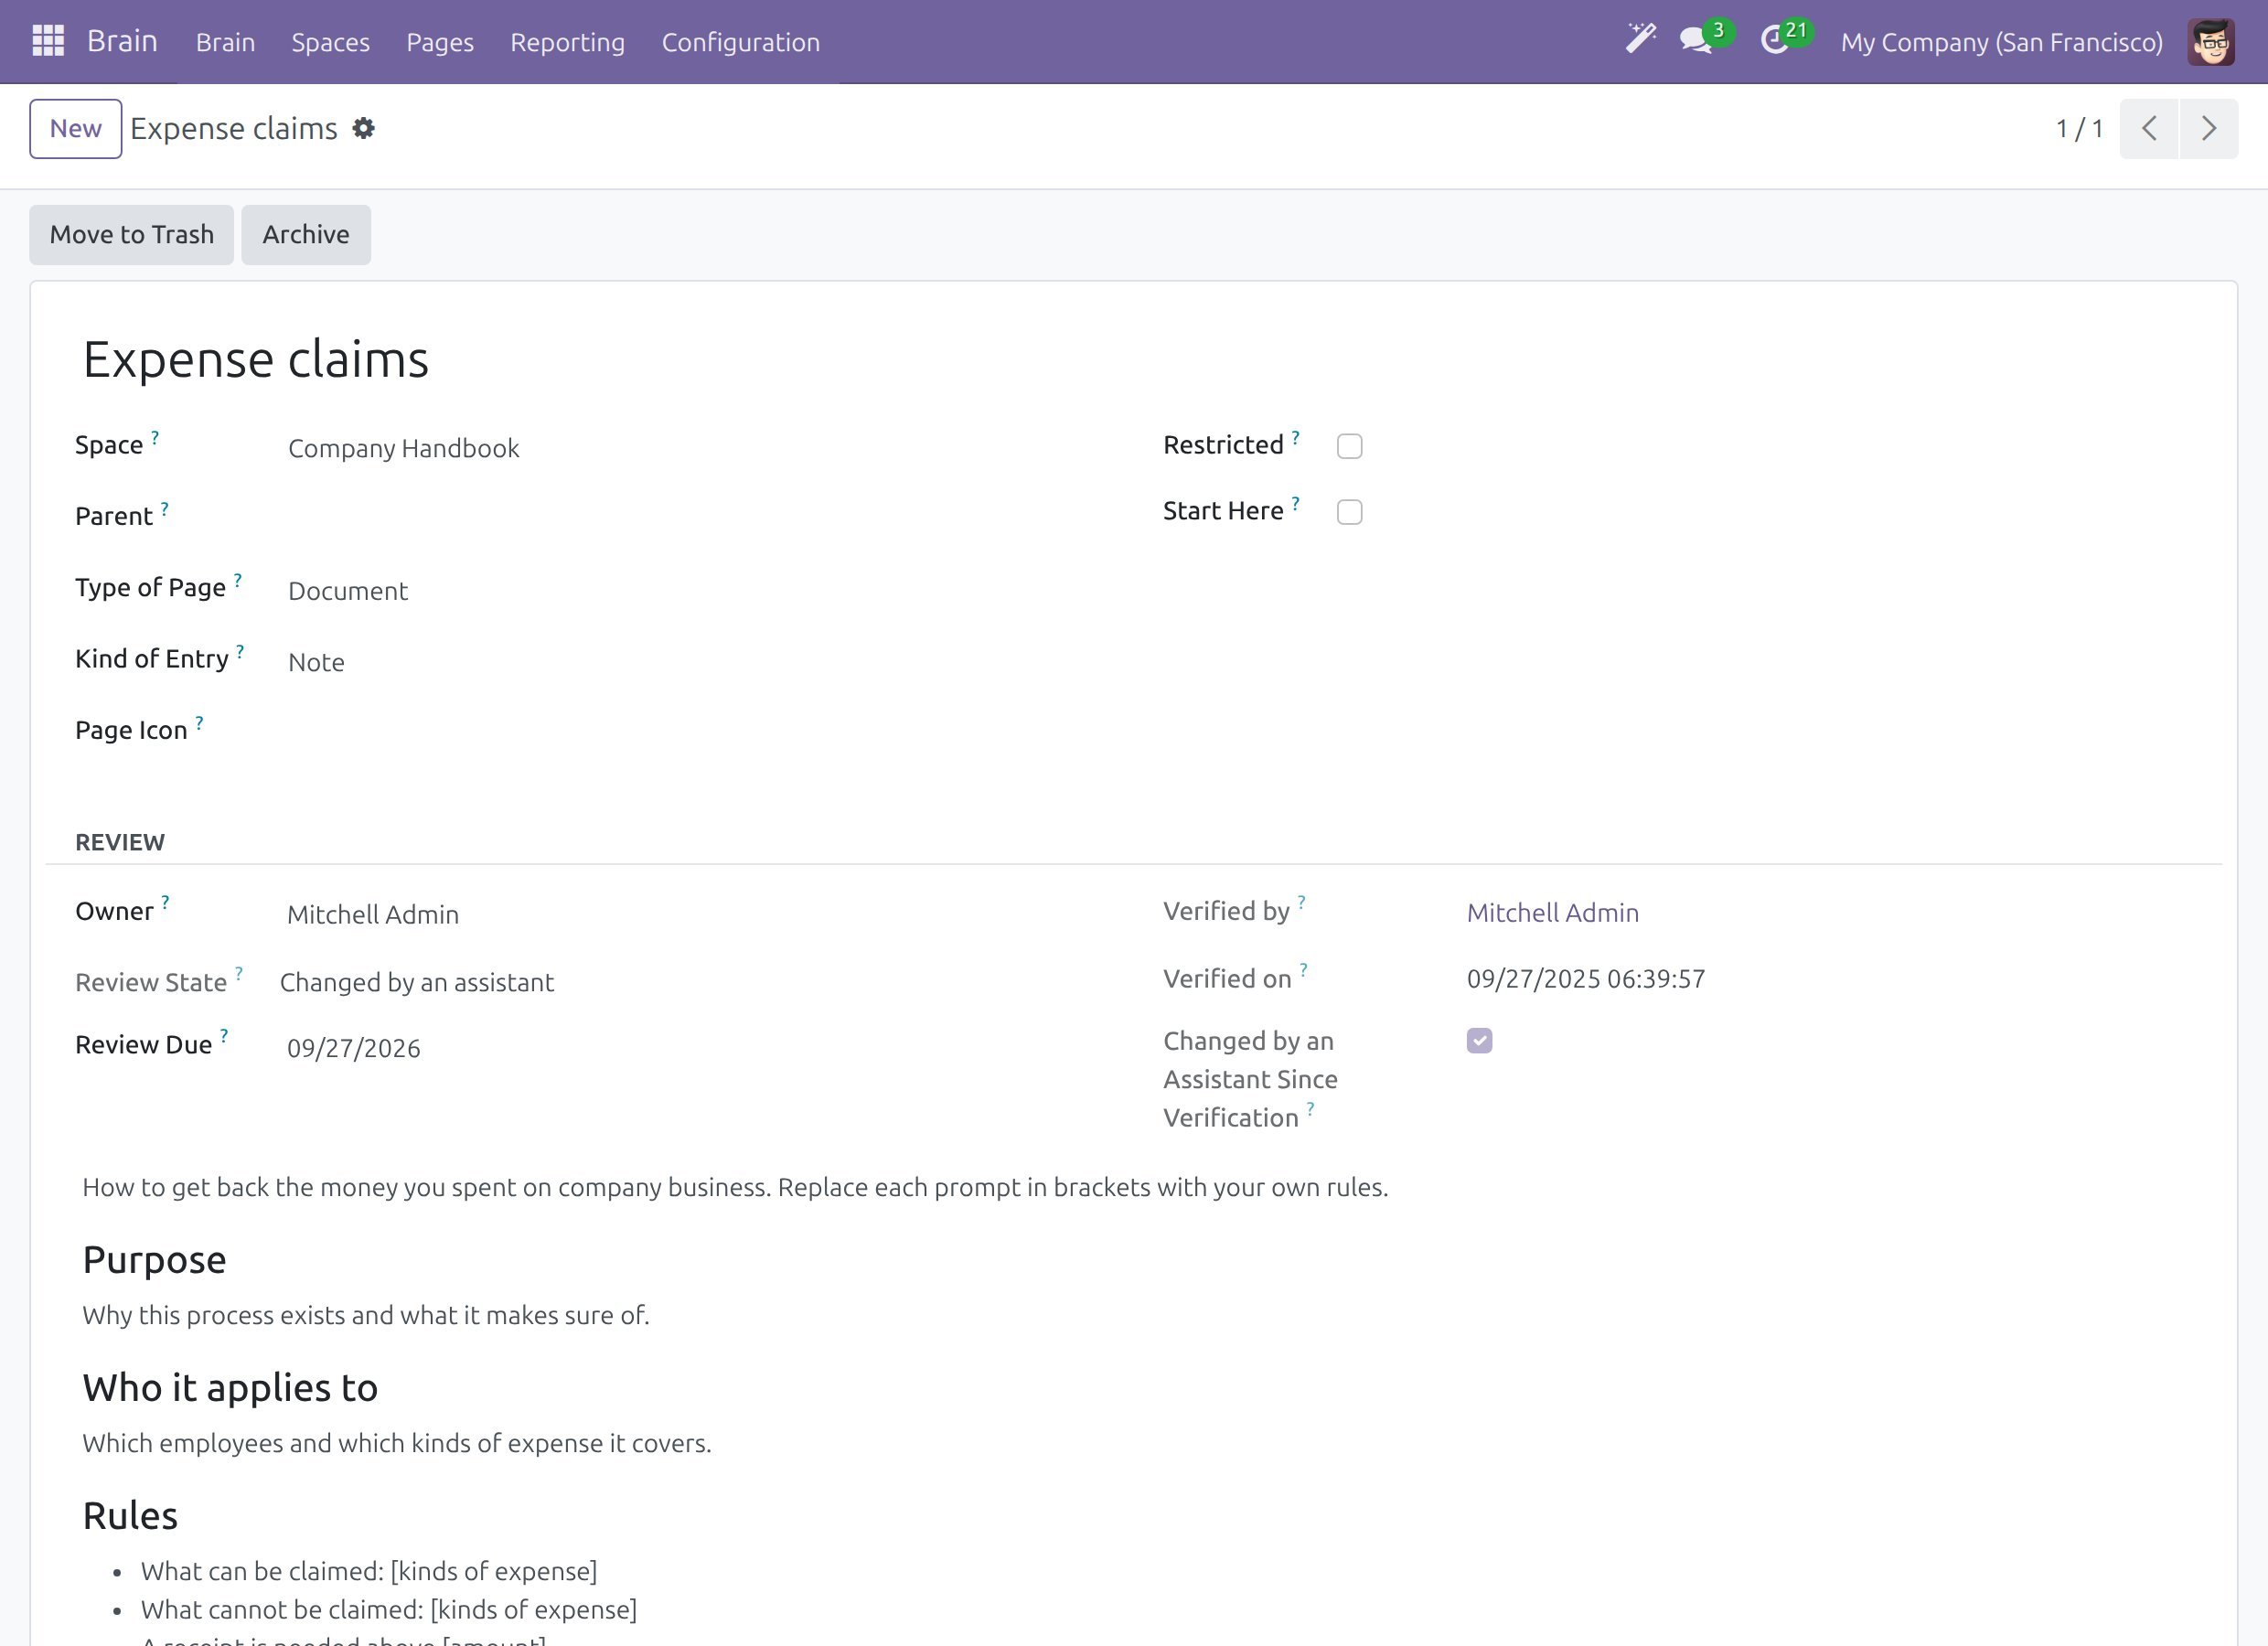2268x1646 pixels.
Task: Open the Brain menu item
Action: point(225,42)
